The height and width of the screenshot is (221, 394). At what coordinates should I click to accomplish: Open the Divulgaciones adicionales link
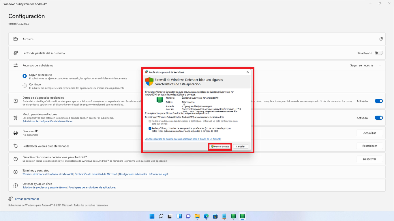(x=133, y=174)
